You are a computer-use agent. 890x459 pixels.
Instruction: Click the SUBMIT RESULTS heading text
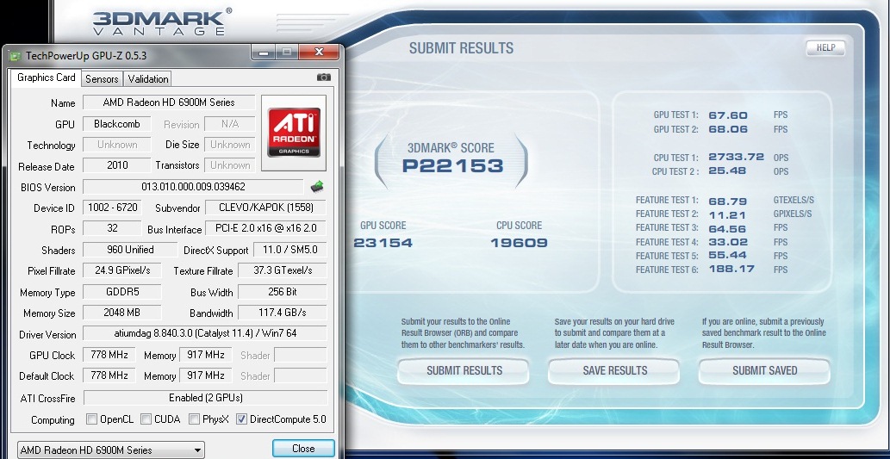pos(461,48)
